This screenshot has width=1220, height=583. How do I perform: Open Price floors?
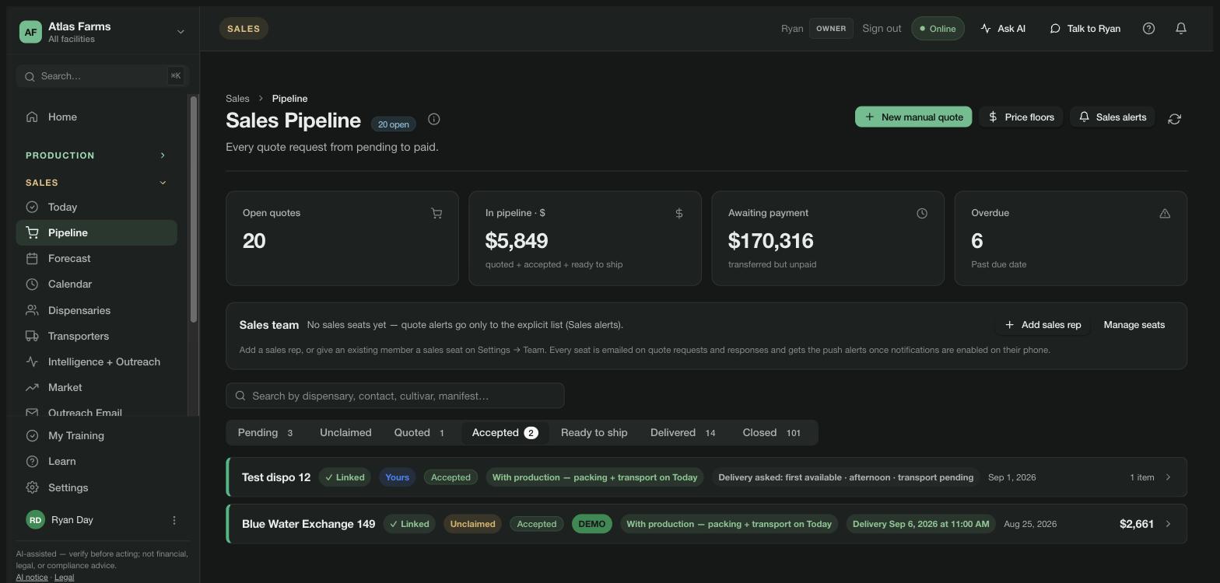[x=1021, y=117]
